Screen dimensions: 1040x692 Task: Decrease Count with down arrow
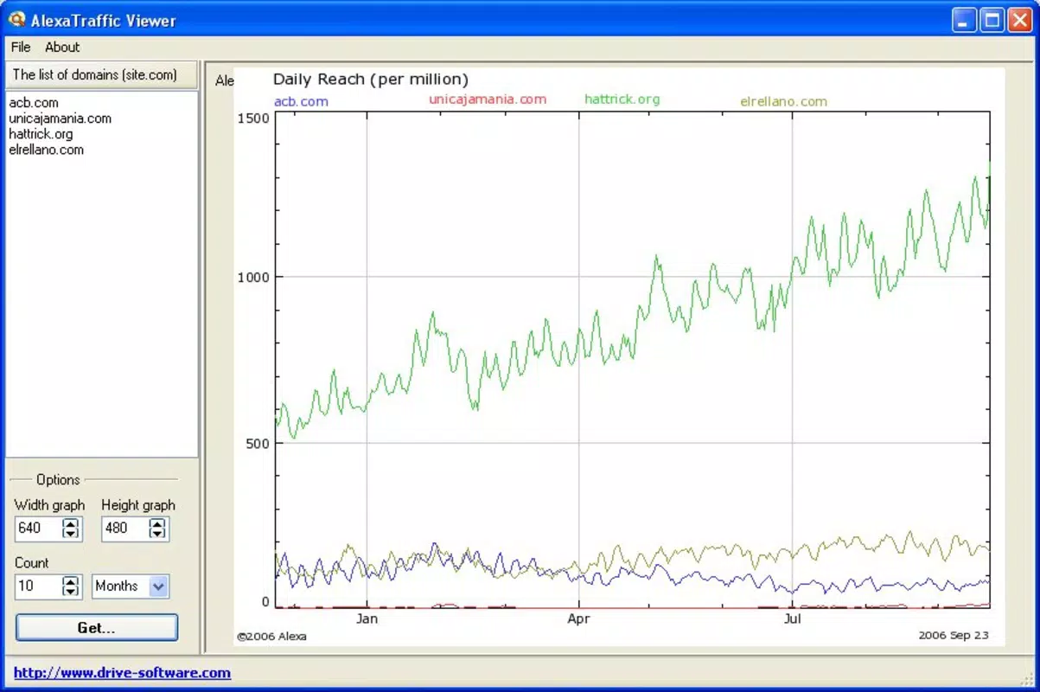tap(71, 592)
